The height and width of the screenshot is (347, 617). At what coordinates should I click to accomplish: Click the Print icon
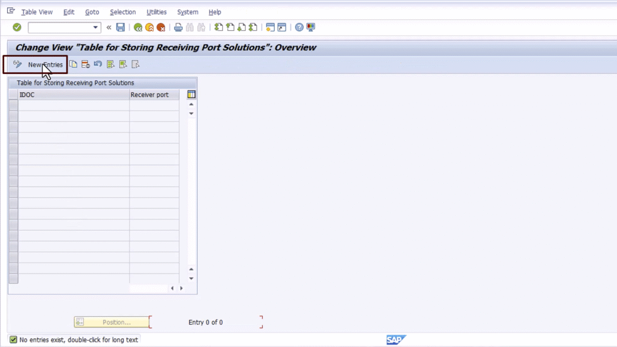click(177, 27)
